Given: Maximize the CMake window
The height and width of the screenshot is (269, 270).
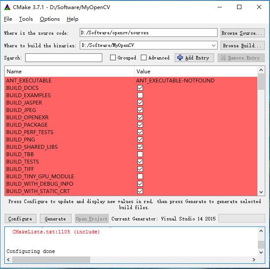Looking at the screenshot, I should [x=239, y=7].
